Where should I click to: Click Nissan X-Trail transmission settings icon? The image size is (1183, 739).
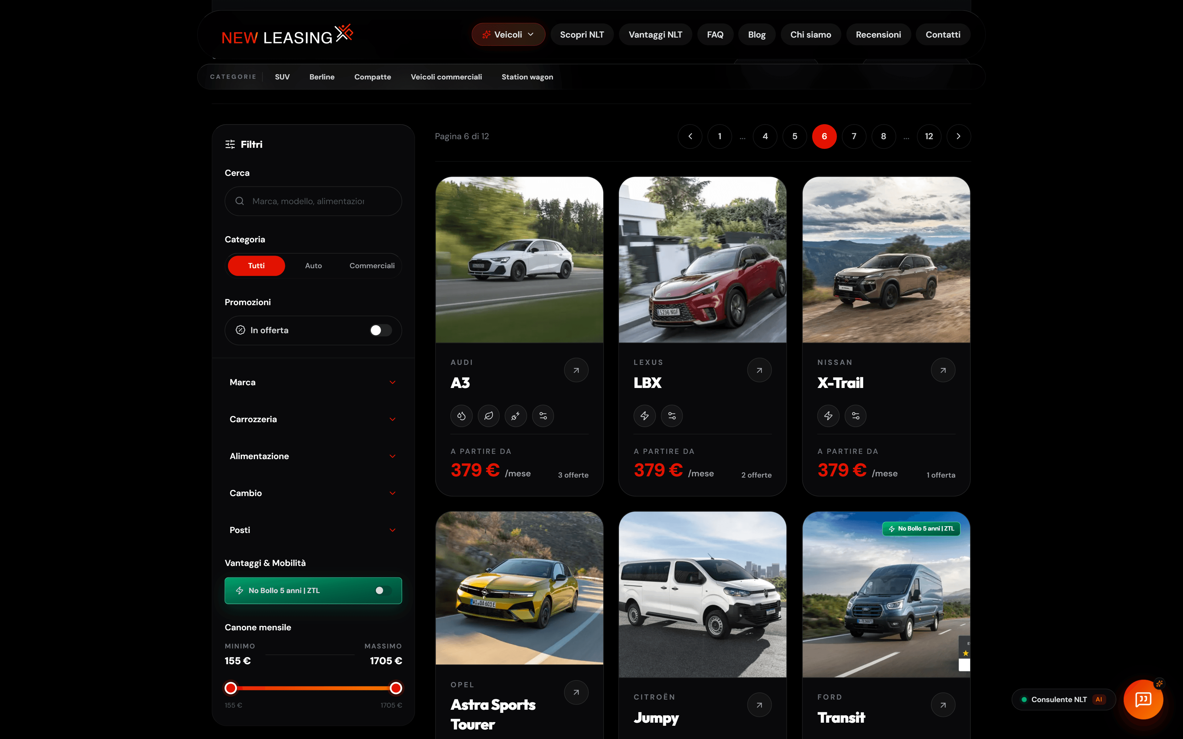point(856,416)
